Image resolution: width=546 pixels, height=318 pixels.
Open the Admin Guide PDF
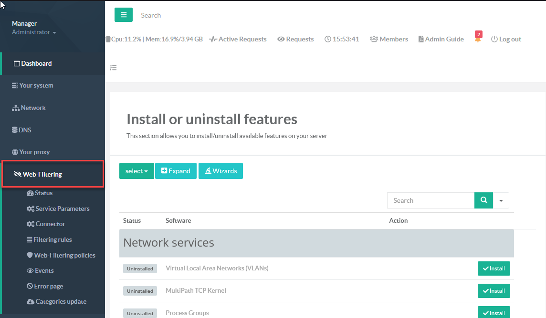pos(441,39)
